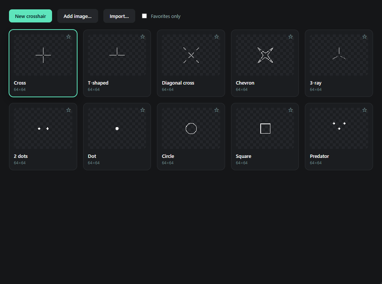This screenshot has width=382, height=284.
Task: Click the "Predator" card title
Action: coord(319,156)
